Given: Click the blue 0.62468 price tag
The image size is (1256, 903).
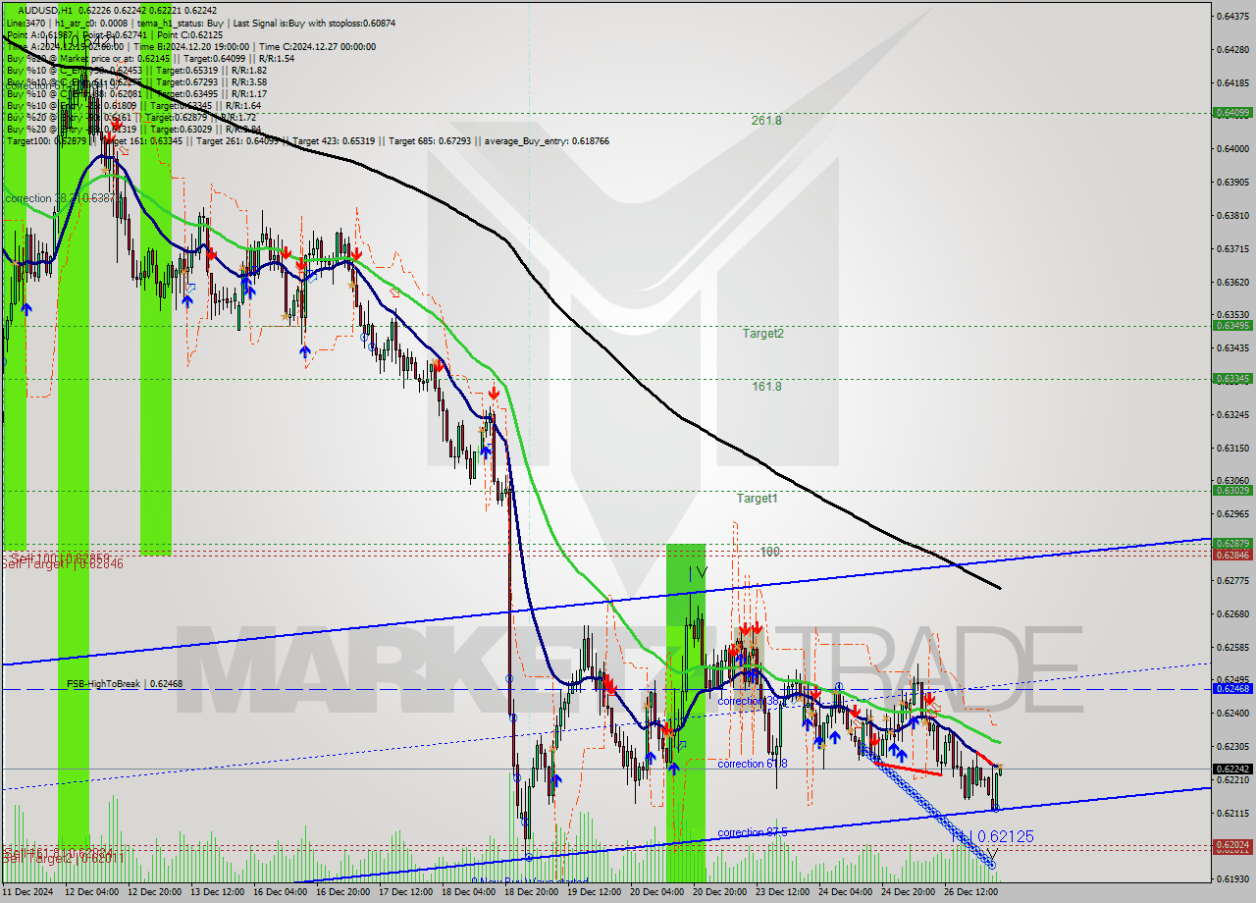Looking at the screenshot, I should click(x=1231, y=689).
